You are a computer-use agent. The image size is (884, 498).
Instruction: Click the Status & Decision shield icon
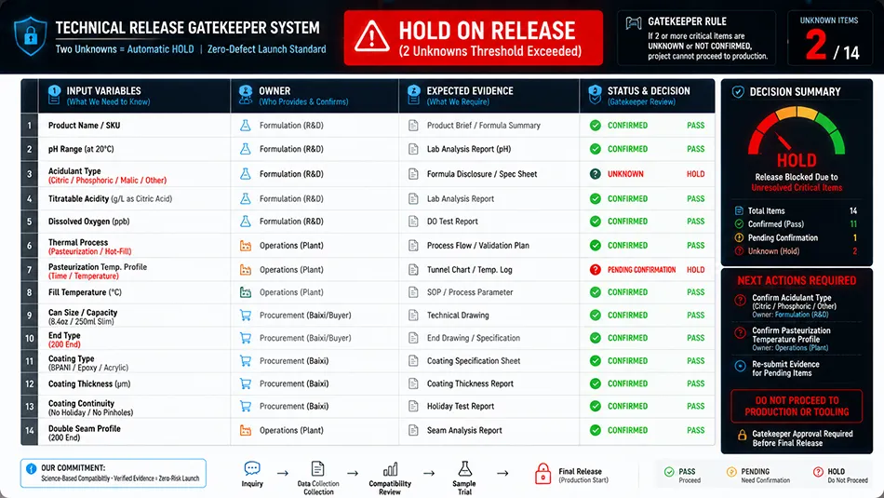(595, 95)
